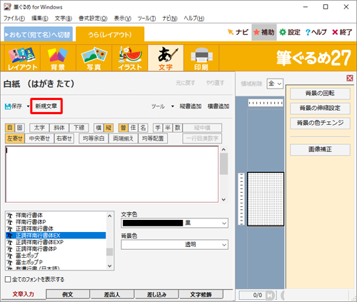The width and height of the screenshot is (357, 302).
Task: Open the ツール dropdown arrow
Action: pos(173,106)
